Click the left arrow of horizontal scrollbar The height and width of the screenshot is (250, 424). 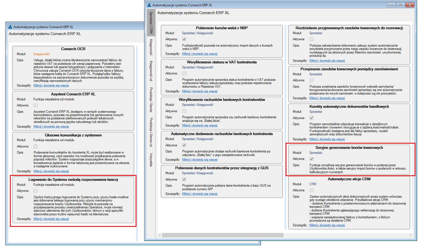coord(160,235)
